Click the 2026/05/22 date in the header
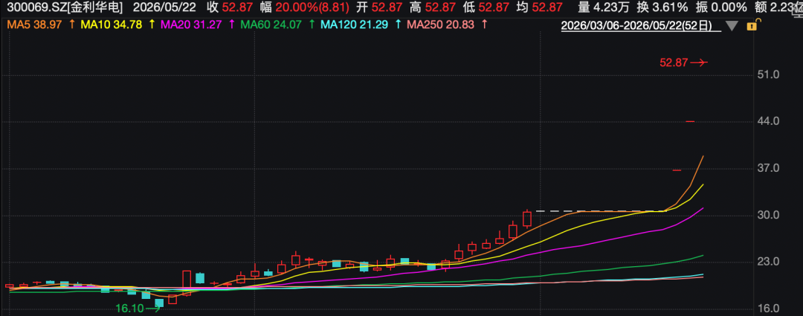Viewport: 803px width, 316px height. point(164,7)
